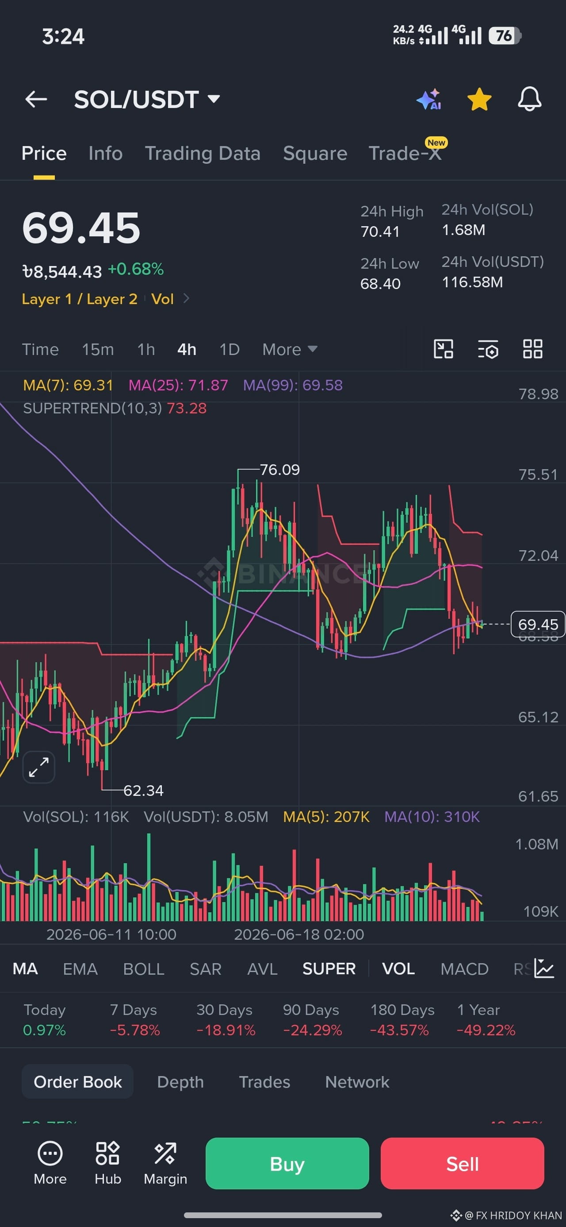
Task: Tap the volume MA(10): 310K label
Action: point(432,817)
